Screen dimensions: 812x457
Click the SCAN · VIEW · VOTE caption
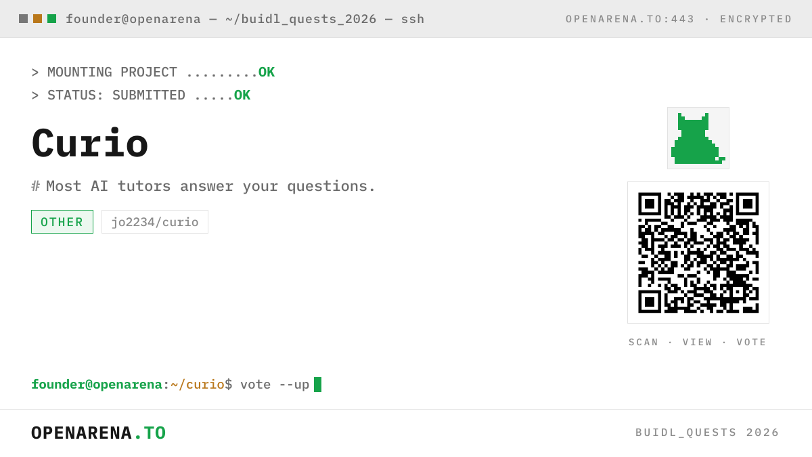[698, 343]
